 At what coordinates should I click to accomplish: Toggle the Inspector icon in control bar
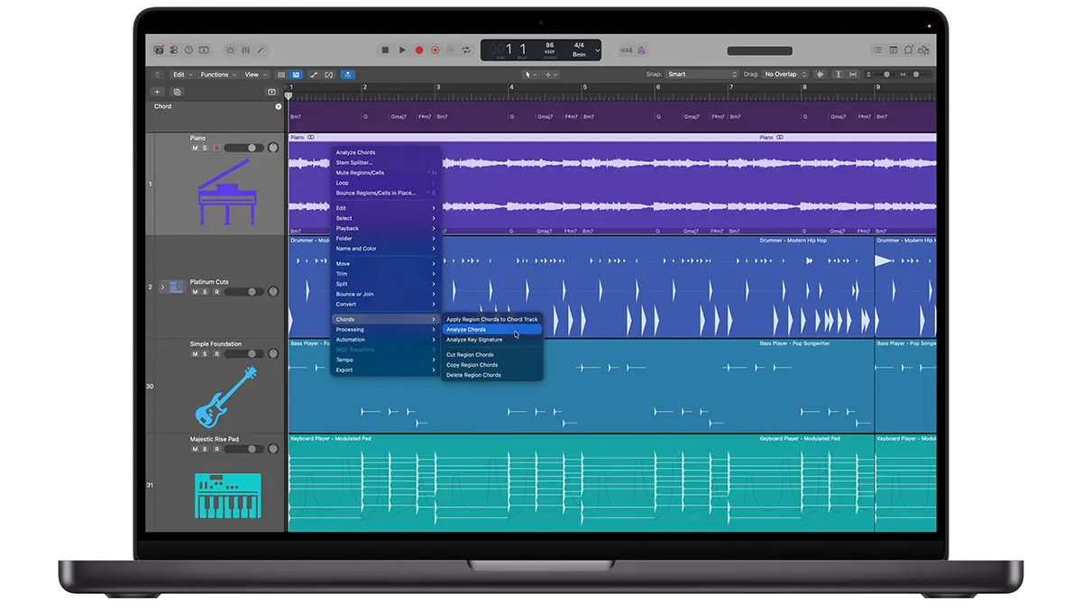[173, 50]
